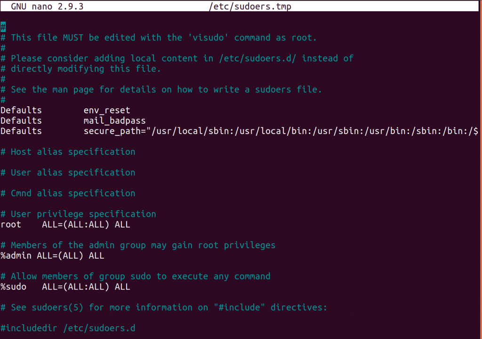The height and width of the screenshot is (339, 482).
Task: Click the 'User alias specification' comment
Action: coord(68,173)
